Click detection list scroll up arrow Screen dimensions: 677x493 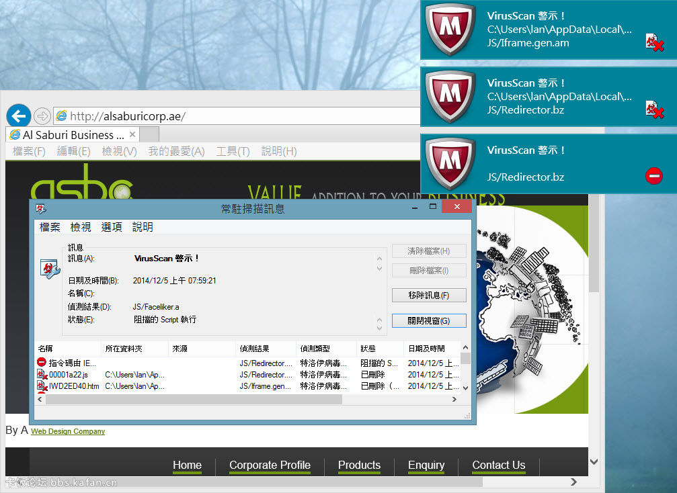click(465, 347)
